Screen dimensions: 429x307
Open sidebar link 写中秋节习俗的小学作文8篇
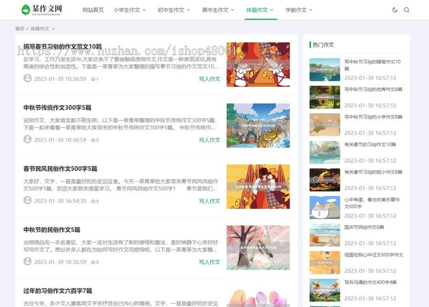coord(373,117)
